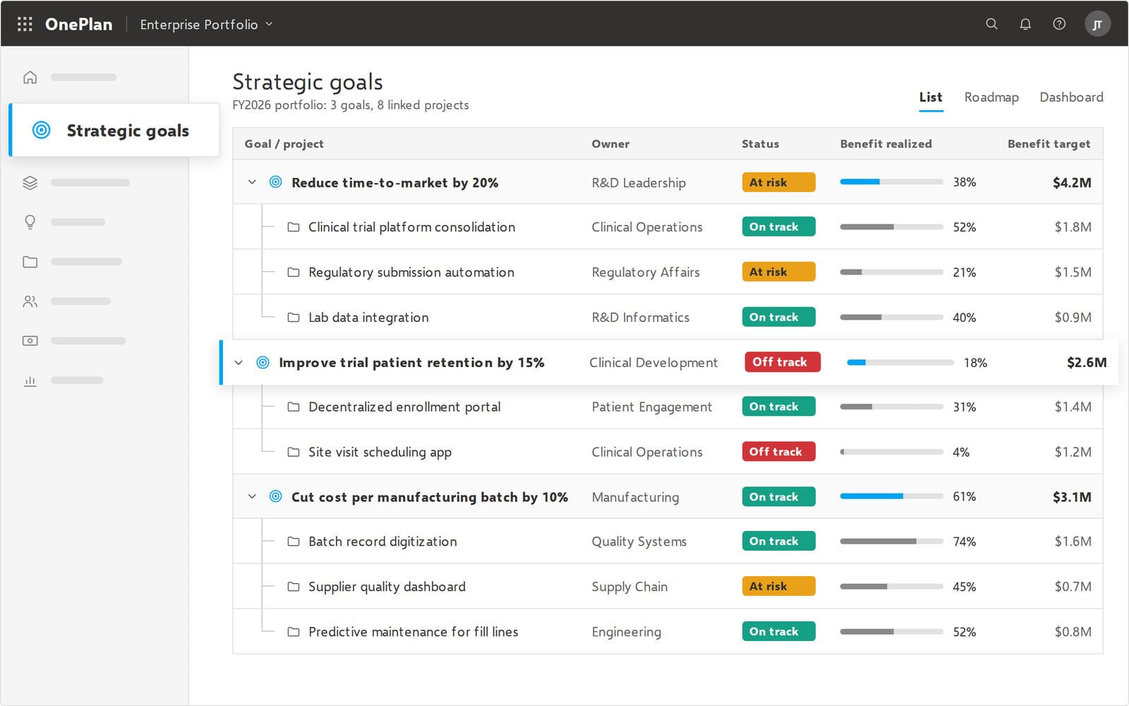
Task: Select the List view tab
Action: (x=931, y=97)
